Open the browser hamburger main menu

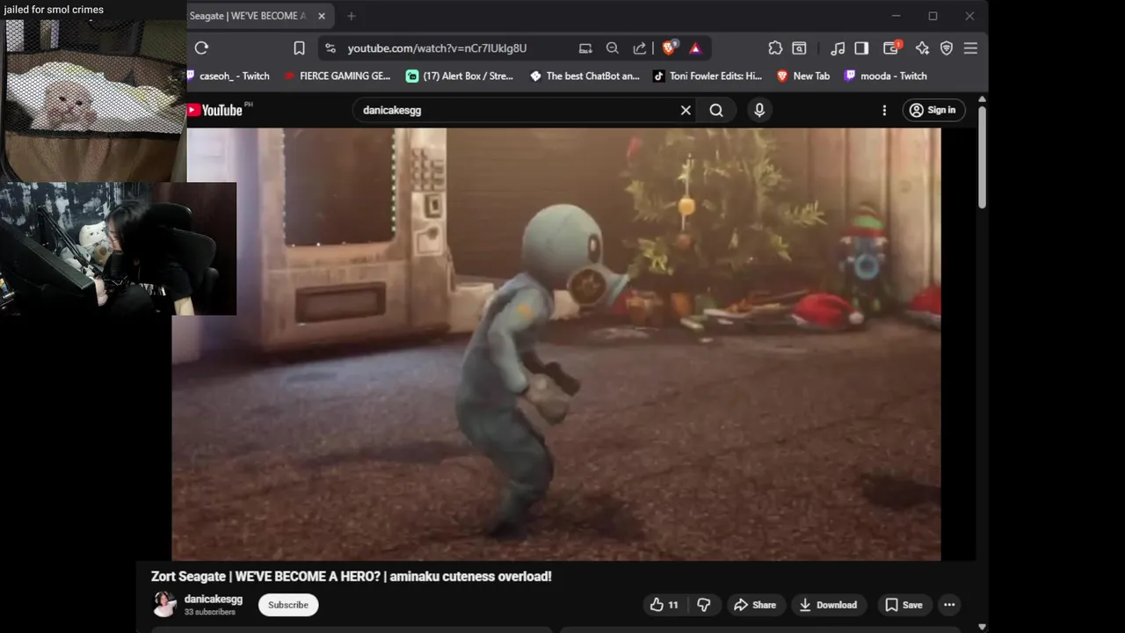pyautogui.click(x=970, y=48)
